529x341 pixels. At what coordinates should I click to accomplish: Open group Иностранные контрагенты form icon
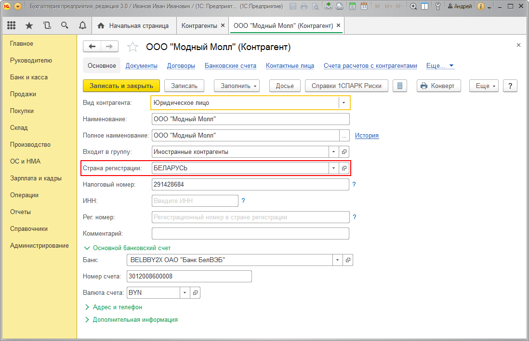coord(344,152)
